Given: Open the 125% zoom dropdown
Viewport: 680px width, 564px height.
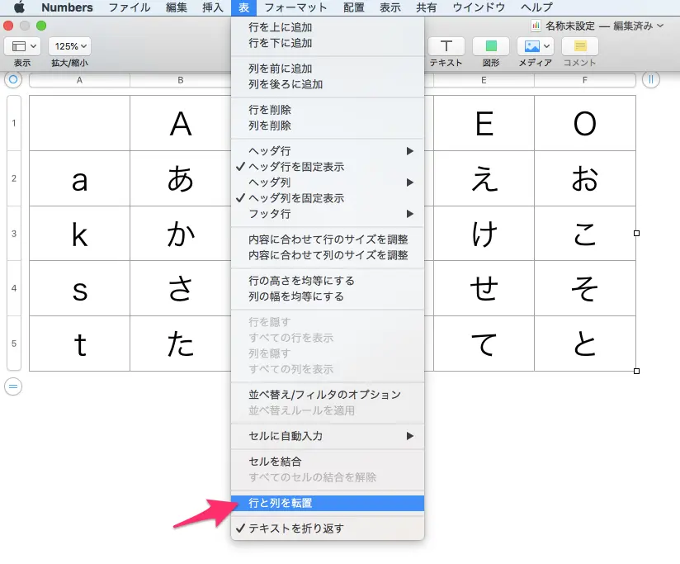Looking at the screenshot, I should [69, 46].
